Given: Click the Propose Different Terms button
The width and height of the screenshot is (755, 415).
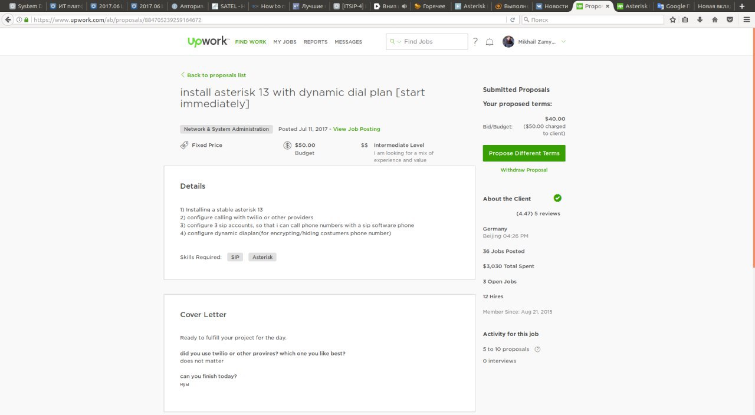Looking at the screenshot, I should [524, 153].
